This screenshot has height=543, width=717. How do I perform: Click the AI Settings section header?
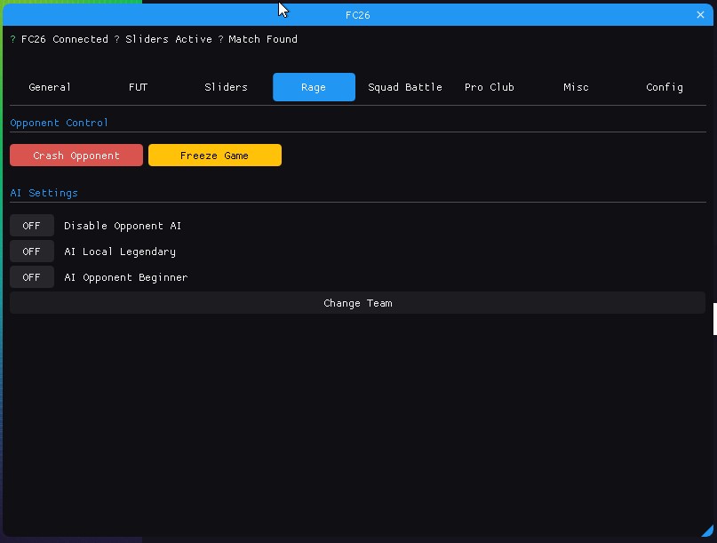pos(44,193)
